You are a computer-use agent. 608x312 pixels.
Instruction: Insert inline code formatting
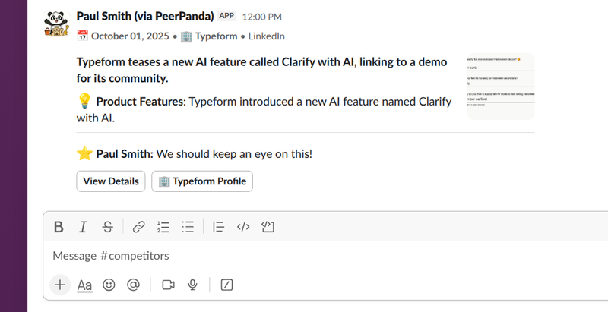coord(243,226)
